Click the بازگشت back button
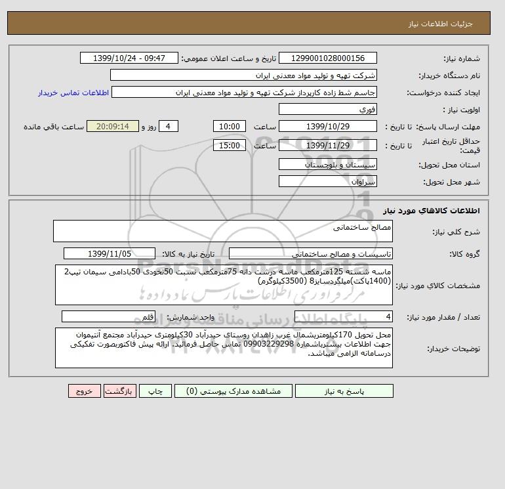 pyautogui.click(x=120, y=391)
